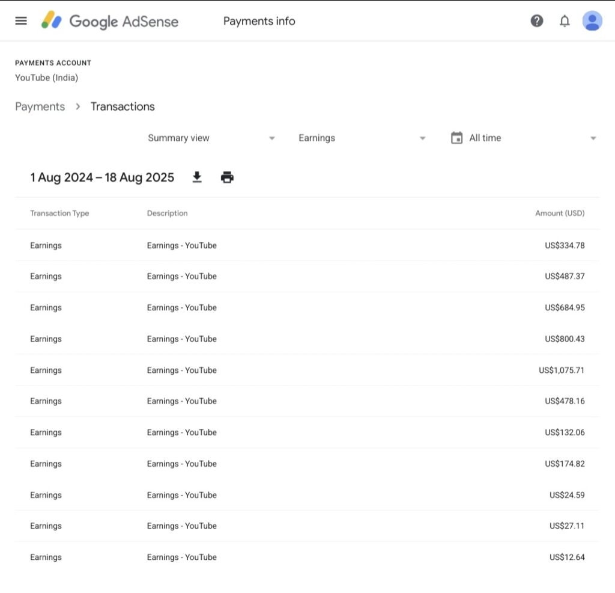615x593 pixels.
Task: Open the user account avatar
Action: pos(592,21)
